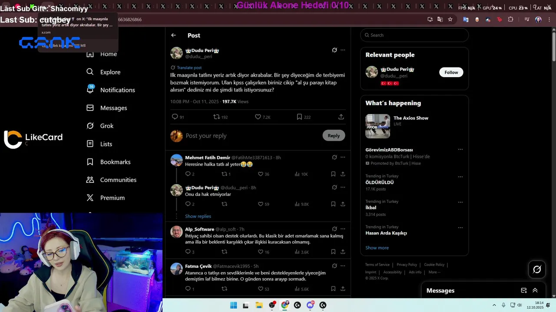Share the main post
The height and width of the screenshot is (312, 556).
[x=341, y=117]
